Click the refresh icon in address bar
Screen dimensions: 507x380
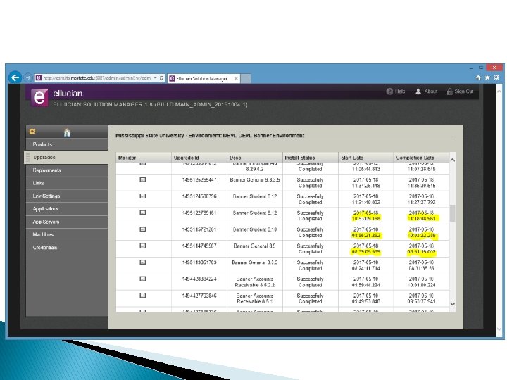[162, 78]
